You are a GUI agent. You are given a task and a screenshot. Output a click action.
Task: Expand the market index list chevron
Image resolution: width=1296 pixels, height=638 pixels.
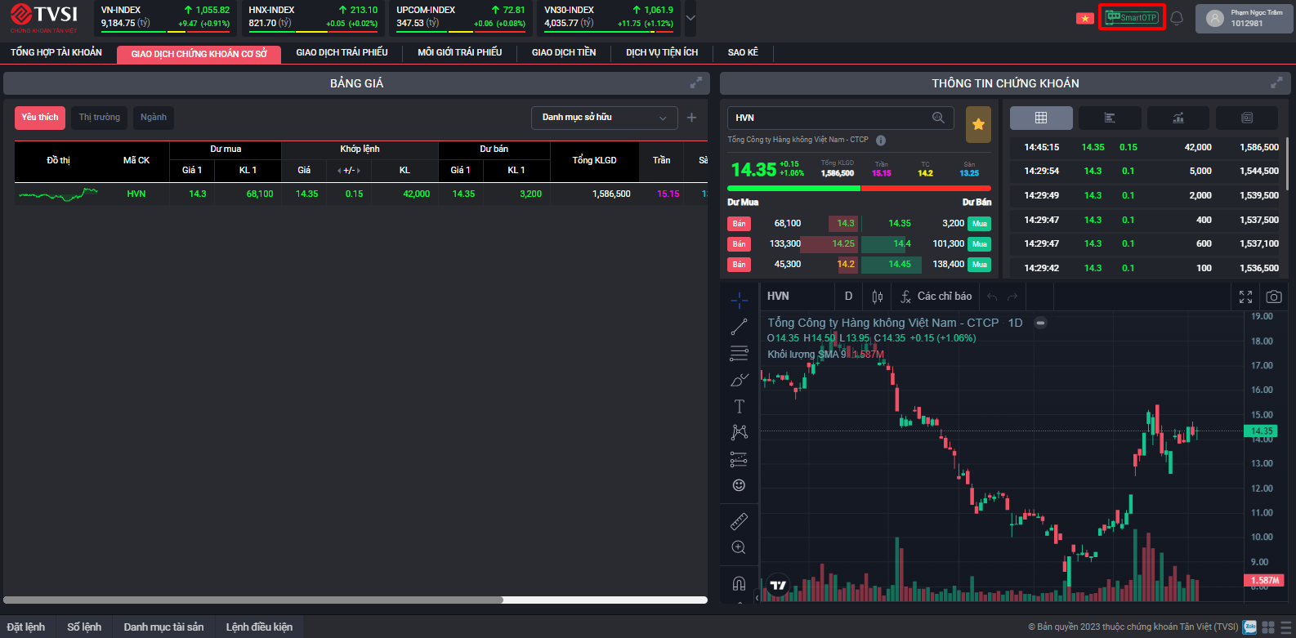coord(690,18)
